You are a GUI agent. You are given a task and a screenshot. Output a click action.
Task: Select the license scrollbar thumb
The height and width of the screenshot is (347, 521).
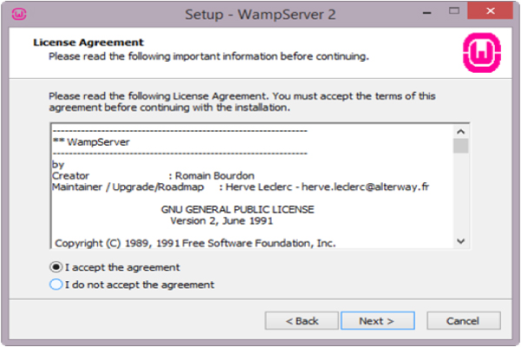click(x=460, y=146)
